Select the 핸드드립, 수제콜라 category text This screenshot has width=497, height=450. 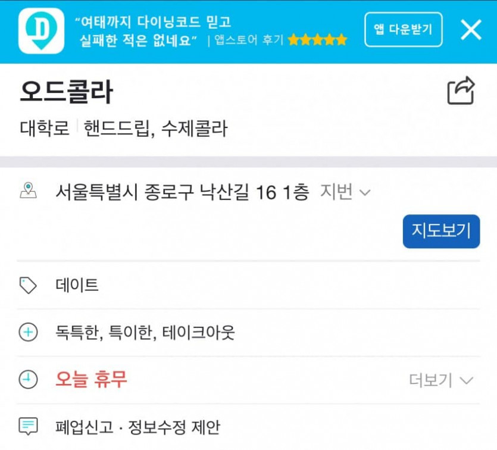click(155, 129)
